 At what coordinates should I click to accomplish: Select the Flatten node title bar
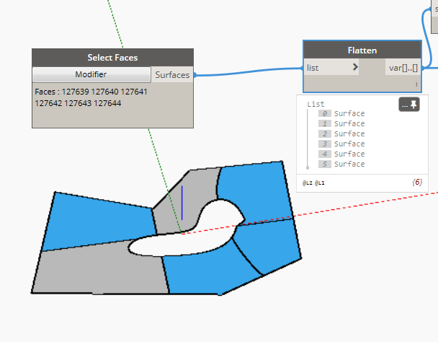(362, 51)
